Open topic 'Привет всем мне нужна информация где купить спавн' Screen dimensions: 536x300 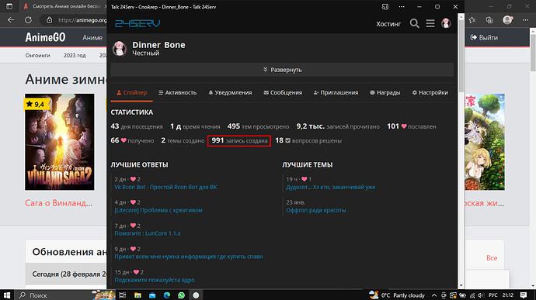click(189, 257)
